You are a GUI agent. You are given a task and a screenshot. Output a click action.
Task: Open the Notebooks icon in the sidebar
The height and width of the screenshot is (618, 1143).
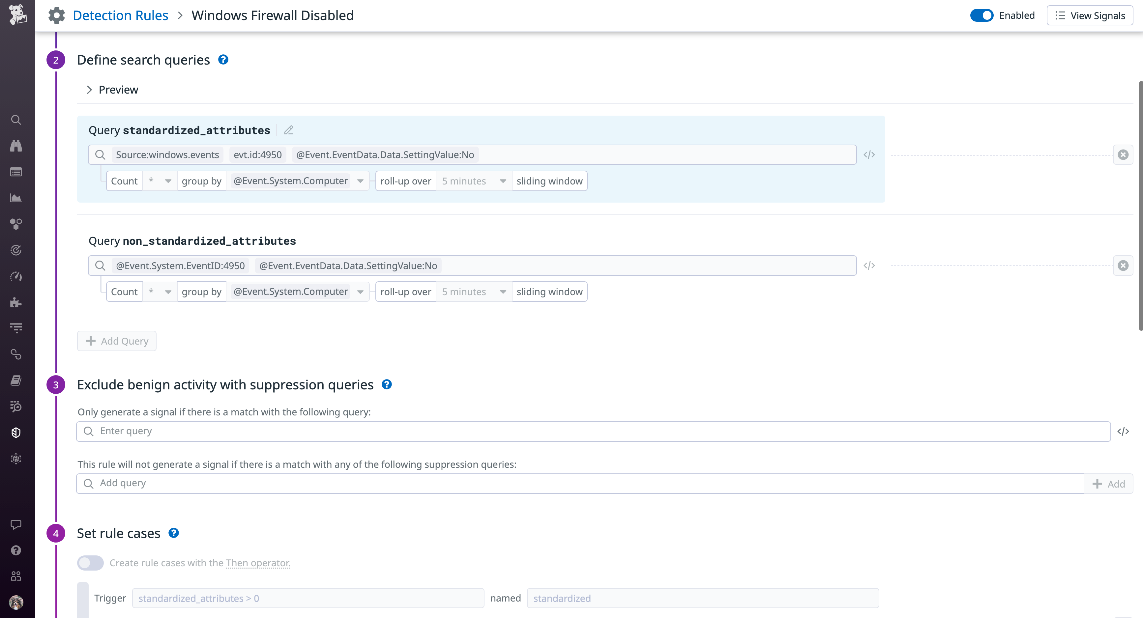click(x=16, y=380)
